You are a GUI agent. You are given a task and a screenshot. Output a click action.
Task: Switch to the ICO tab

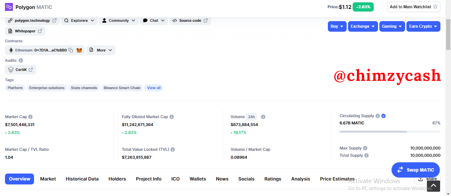175,179
